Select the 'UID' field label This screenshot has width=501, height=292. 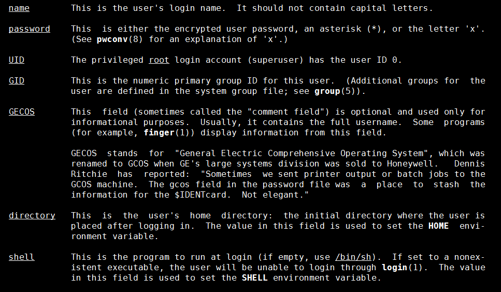pyautogui.click(x=16, y=60)
